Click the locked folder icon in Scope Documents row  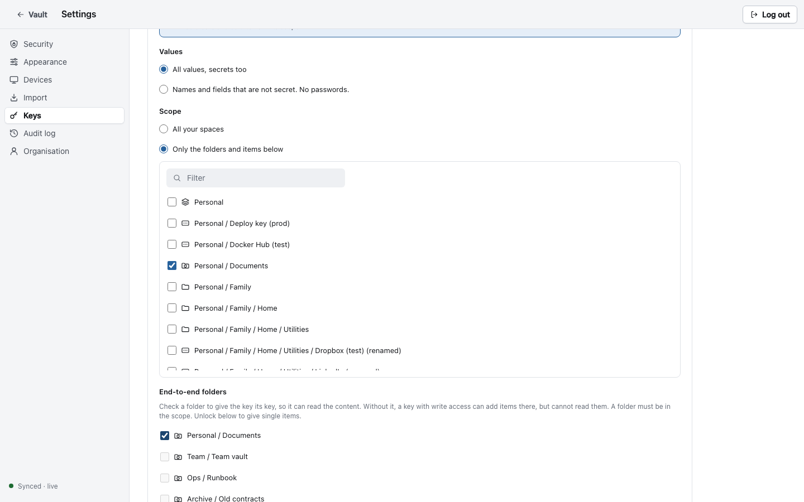click(x=185, y=266)
